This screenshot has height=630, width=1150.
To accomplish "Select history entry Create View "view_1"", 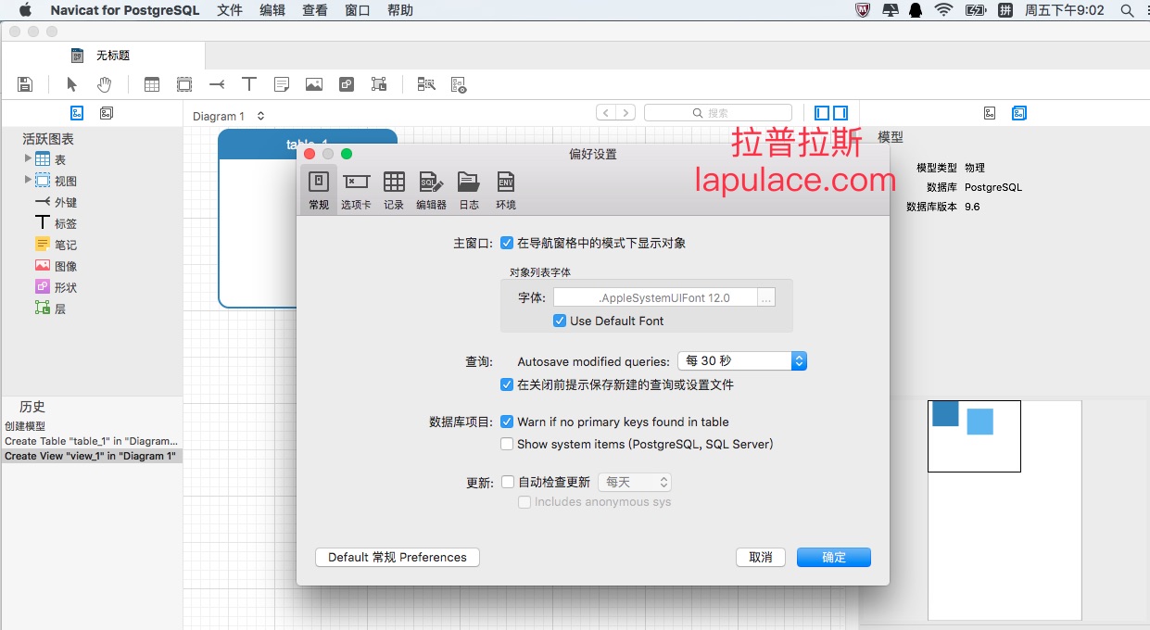I will click(x=91, y=456).
